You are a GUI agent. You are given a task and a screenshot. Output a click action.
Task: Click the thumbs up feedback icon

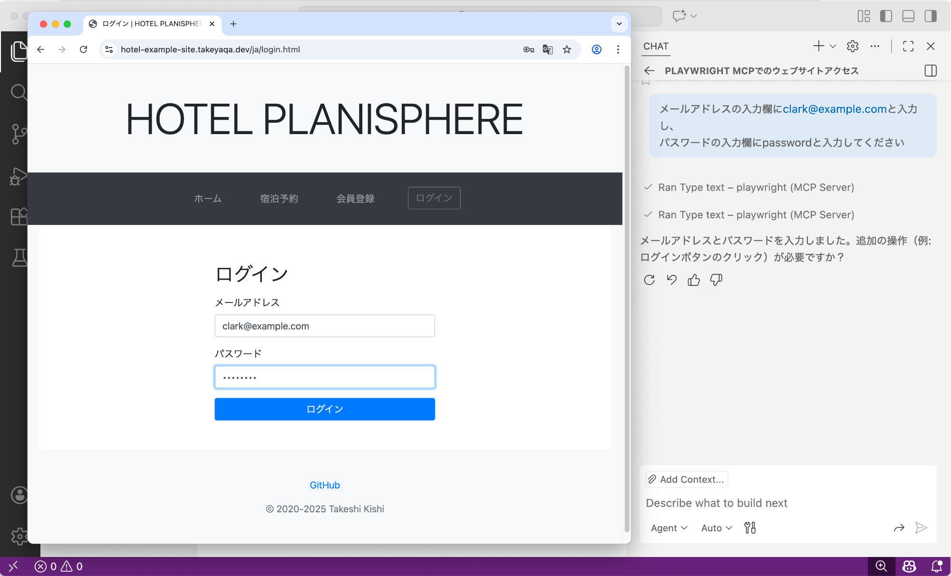[x=694, y=280]
